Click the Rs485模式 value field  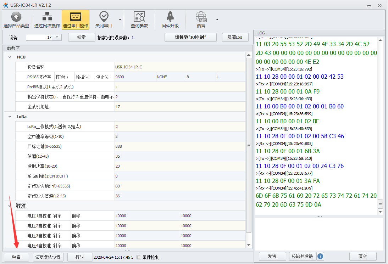tap(180, 87)
